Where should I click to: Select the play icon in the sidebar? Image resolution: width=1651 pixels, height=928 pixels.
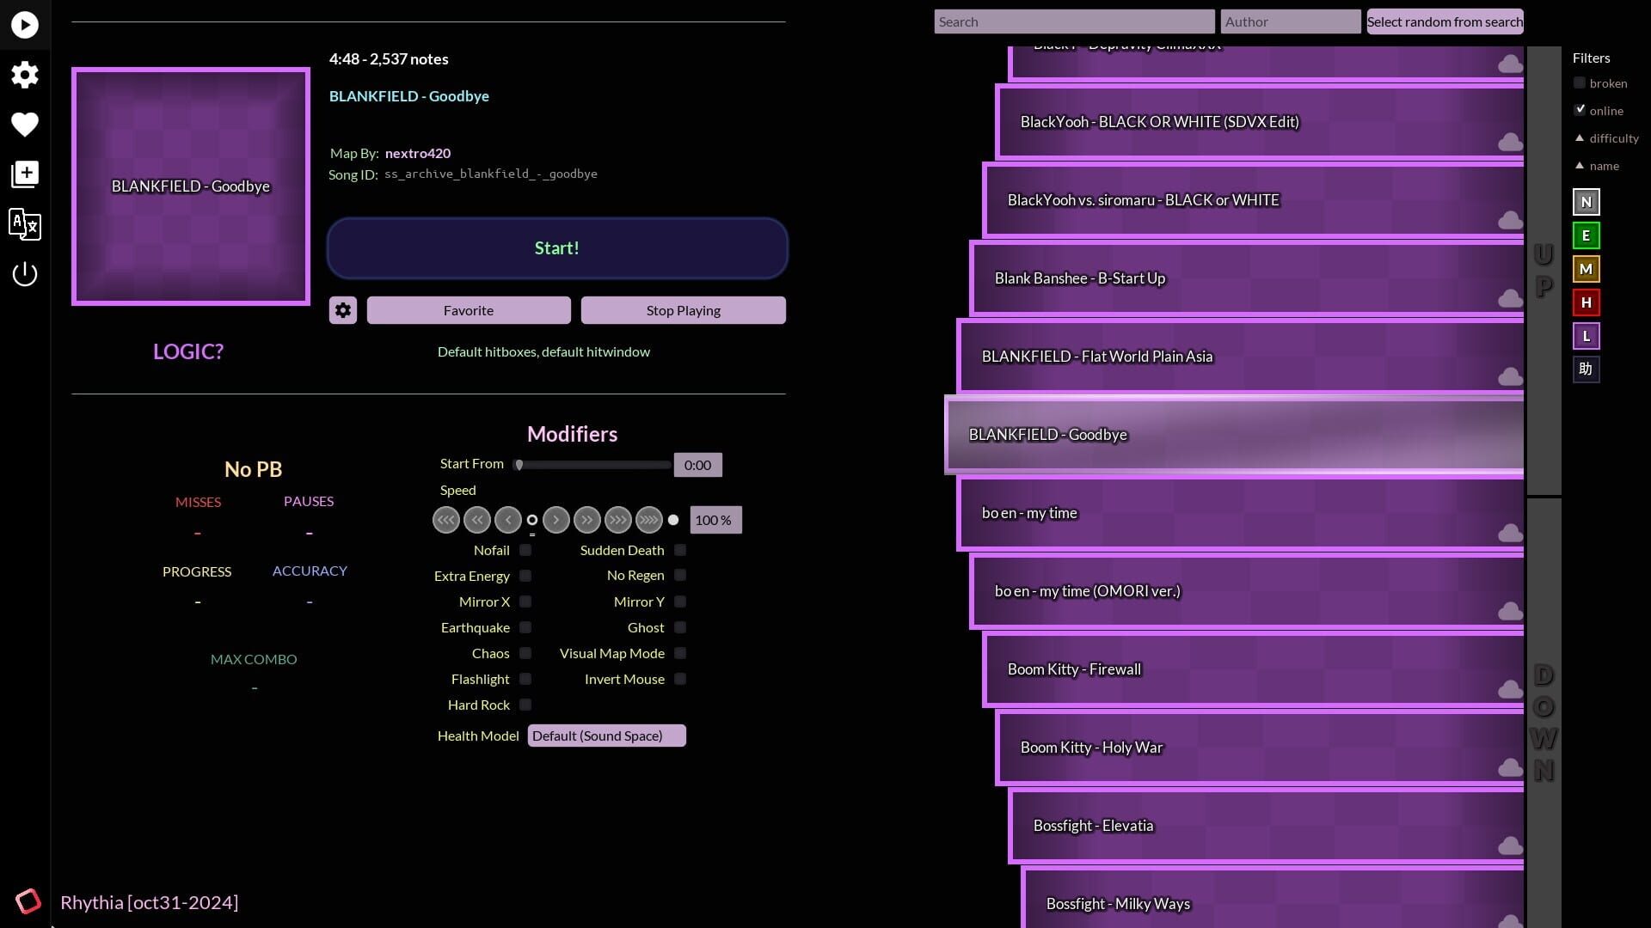tap(25, 25)
